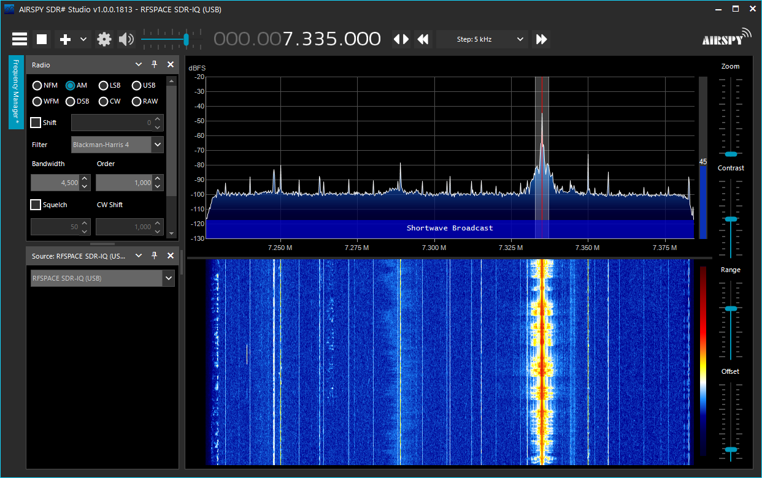762x478 pixels.
Task: Decrease Bandwidth with the down arrow
Action: tap(85, 186)
